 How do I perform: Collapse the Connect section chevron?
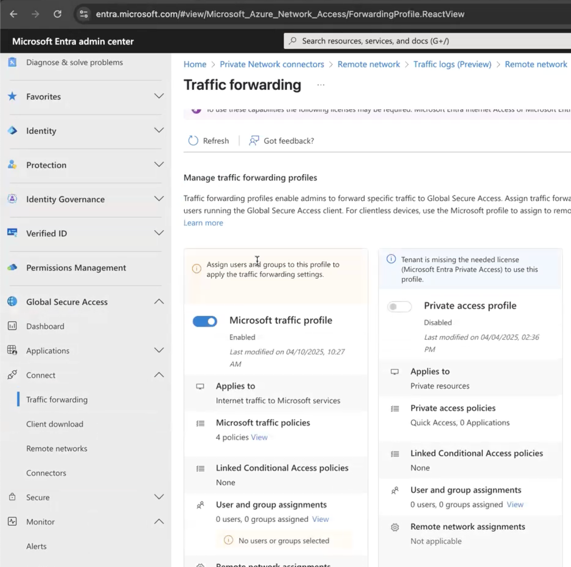[x=159, y=375]
